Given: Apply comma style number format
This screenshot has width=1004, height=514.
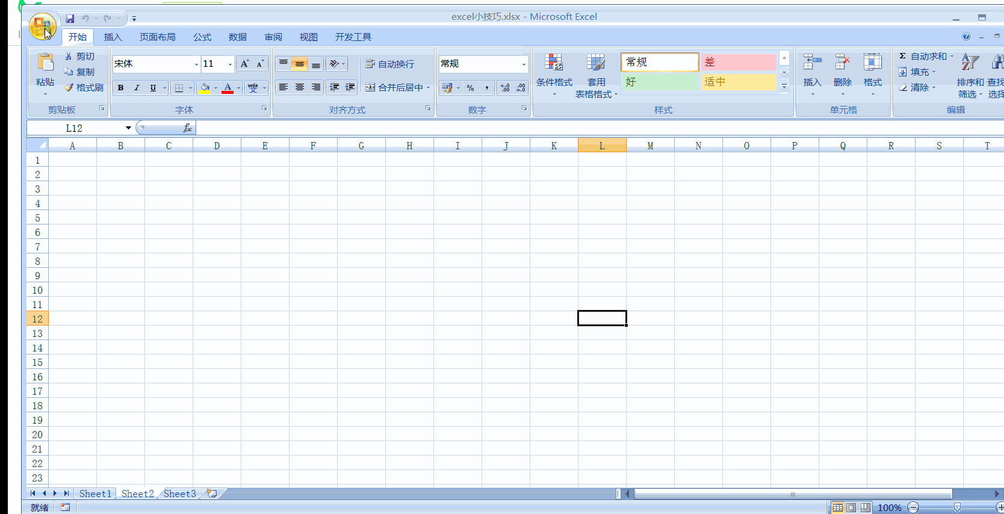Looking at the screenshot, I should click(x=486, y=88).
